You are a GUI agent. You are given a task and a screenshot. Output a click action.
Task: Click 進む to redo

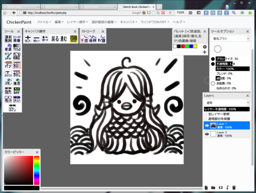[64, 39]
